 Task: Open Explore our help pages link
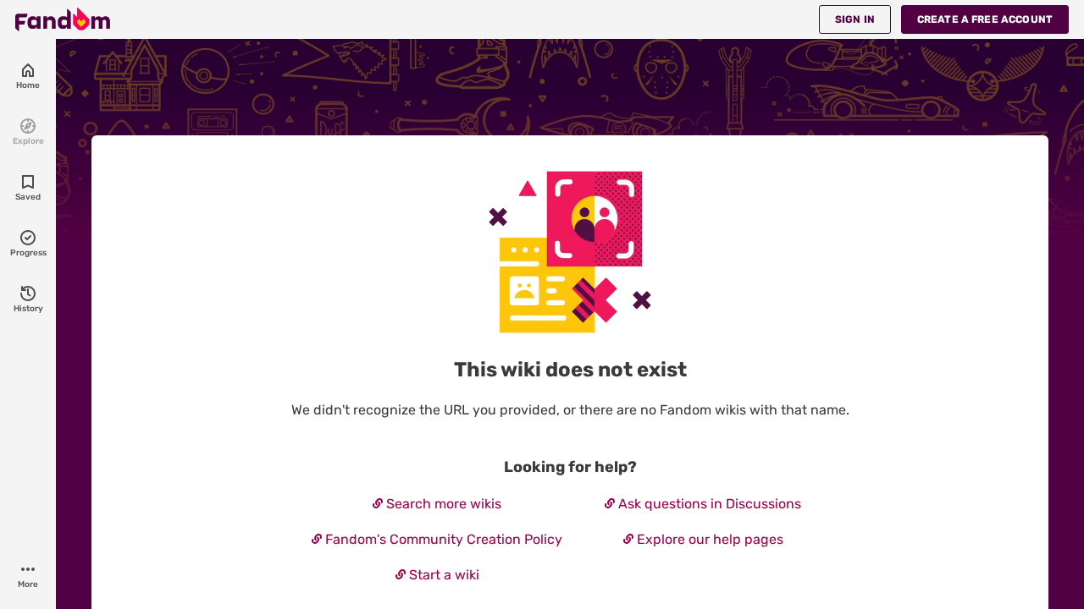click(x=710, y=540)
